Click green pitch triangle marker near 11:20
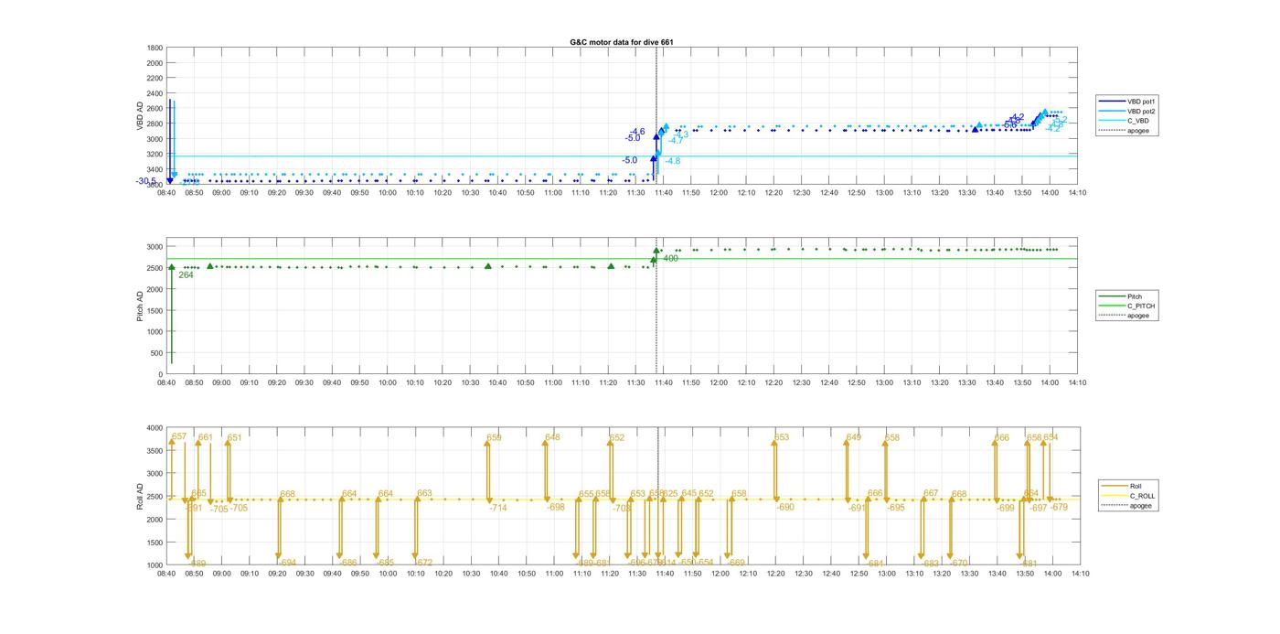Viewport: 1280px width, 634px height. 611,266
